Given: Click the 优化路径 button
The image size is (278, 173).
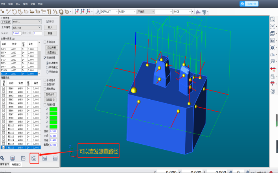Looking at the screenshot, I should 50,100.
